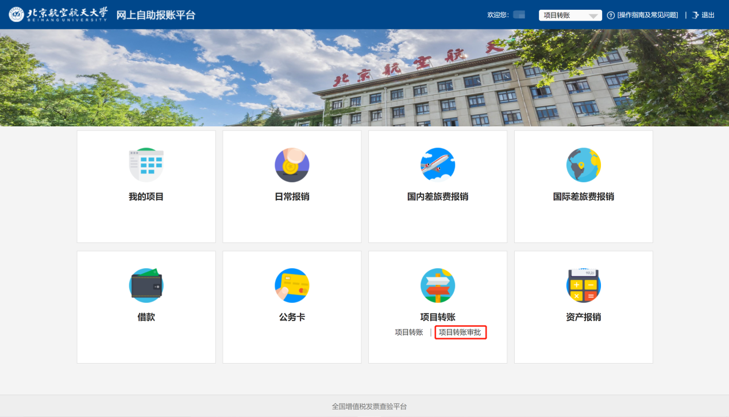Open 操作指南及常见问题 help link
Image resolution: width=729 pixels, height=417 pixels.
[x=647, y=15]
